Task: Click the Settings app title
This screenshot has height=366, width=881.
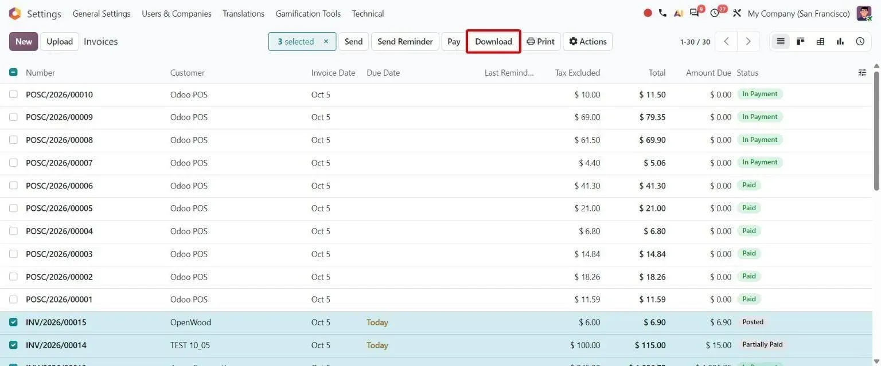Action: pos(44,13)
